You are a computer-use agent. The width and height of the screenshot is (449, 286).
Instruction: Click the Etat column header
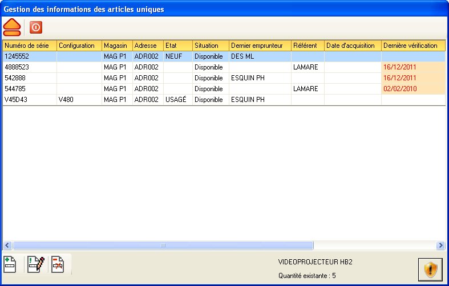pos(177,46)
